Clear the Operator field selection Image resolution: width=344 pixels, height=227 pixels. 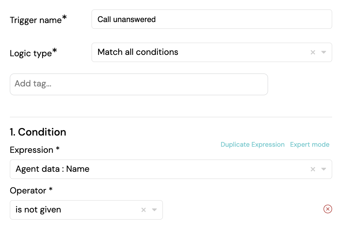coord(144,210)
